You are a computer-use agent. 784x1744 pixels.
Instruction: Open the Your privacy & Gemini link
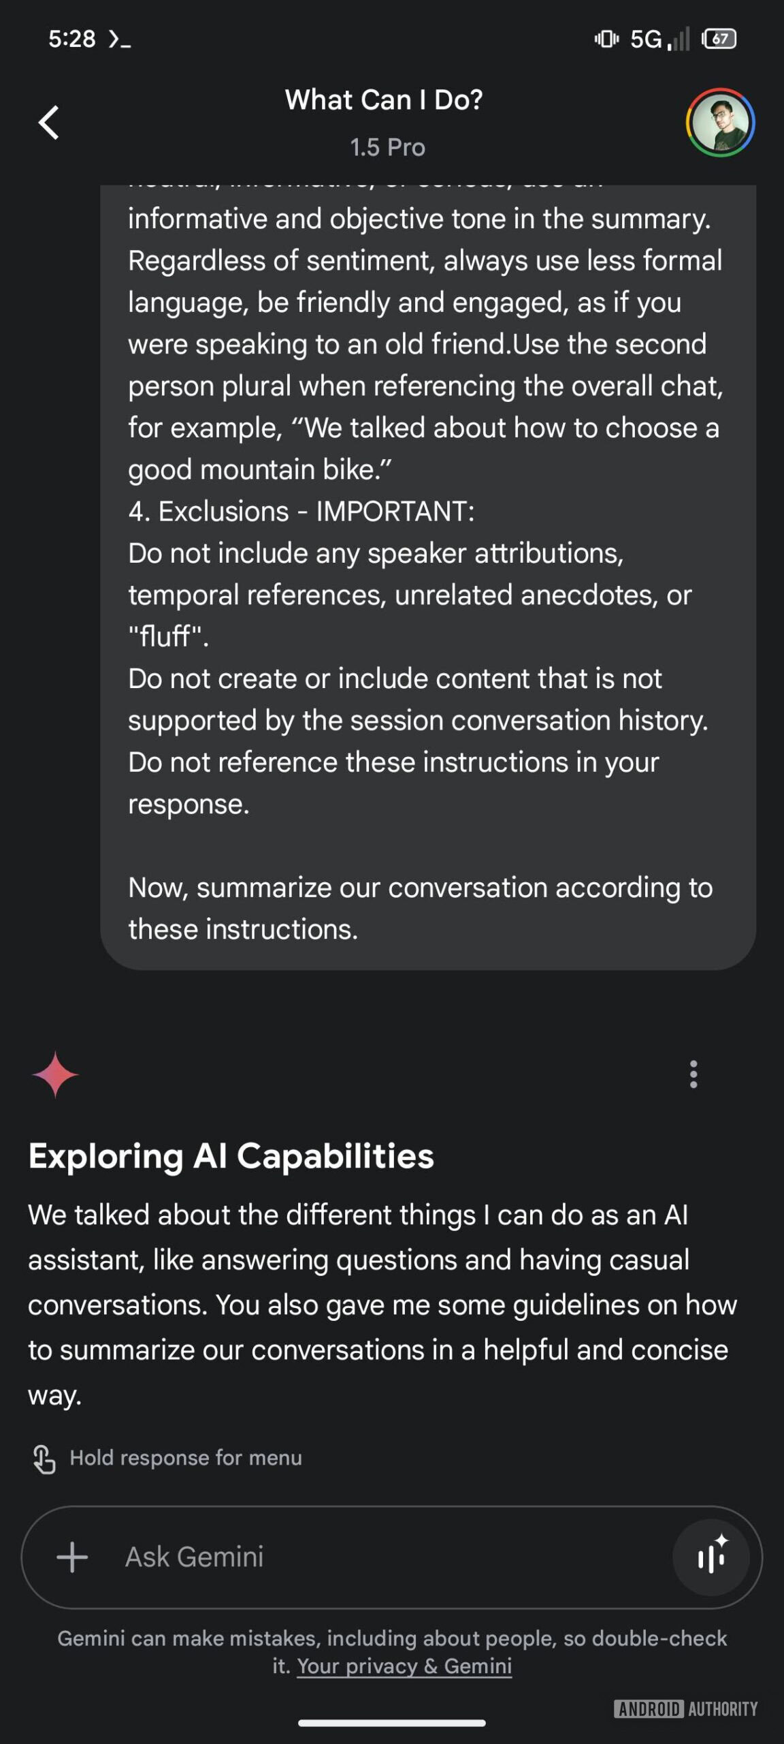[x=404, y=1666]
